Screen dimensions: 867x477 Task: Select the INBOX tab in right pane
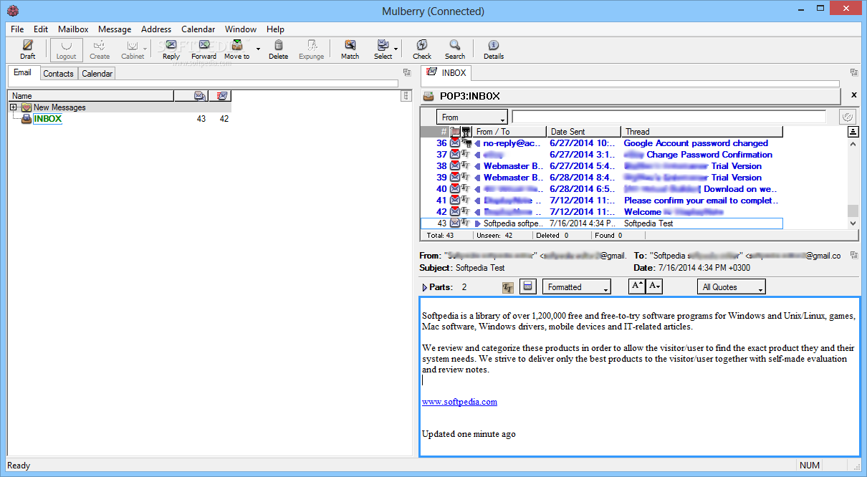click(446, 72)
